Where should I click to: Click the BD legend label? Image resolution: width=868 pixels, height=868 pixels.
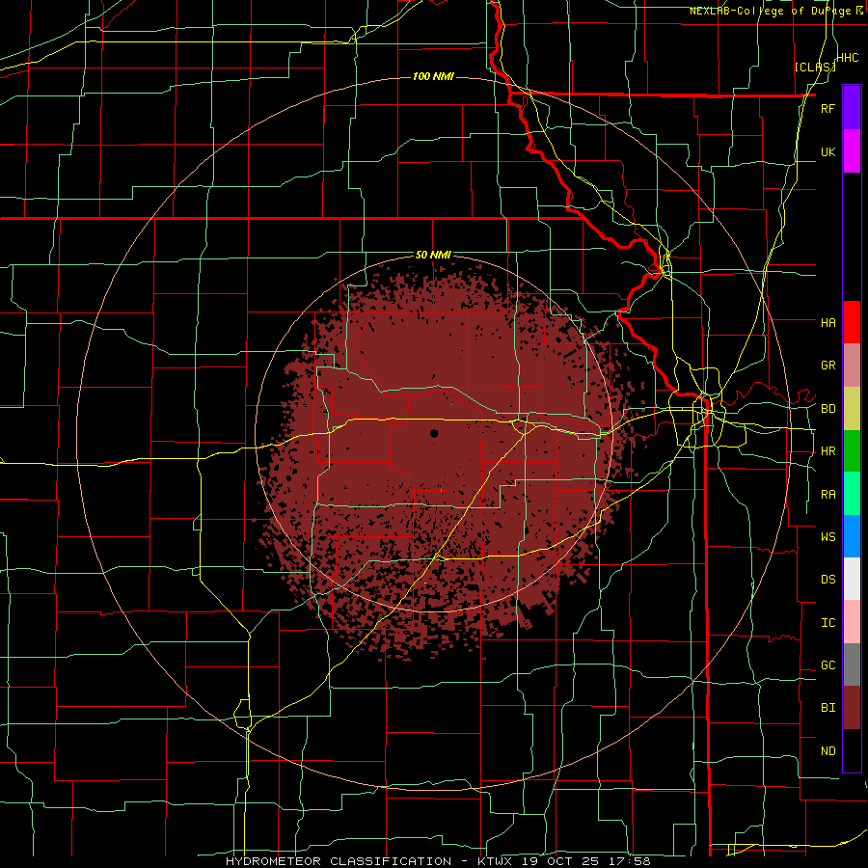(x=827, y=409)
